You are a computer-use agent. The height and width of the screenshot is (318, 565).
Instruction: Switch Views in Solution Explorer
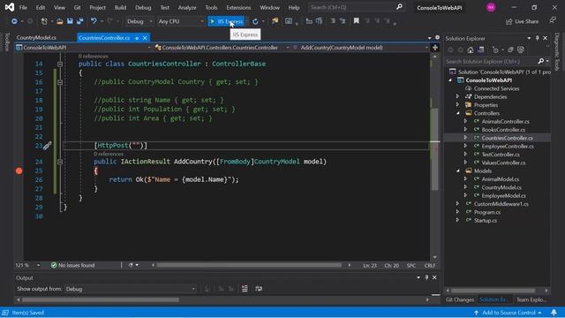tap(480, 50)
